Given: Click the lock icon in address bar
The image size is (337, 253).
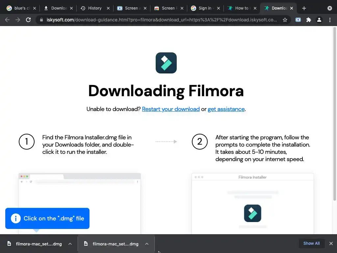Looking at the screenshot, I should click(x=41, y=20).
